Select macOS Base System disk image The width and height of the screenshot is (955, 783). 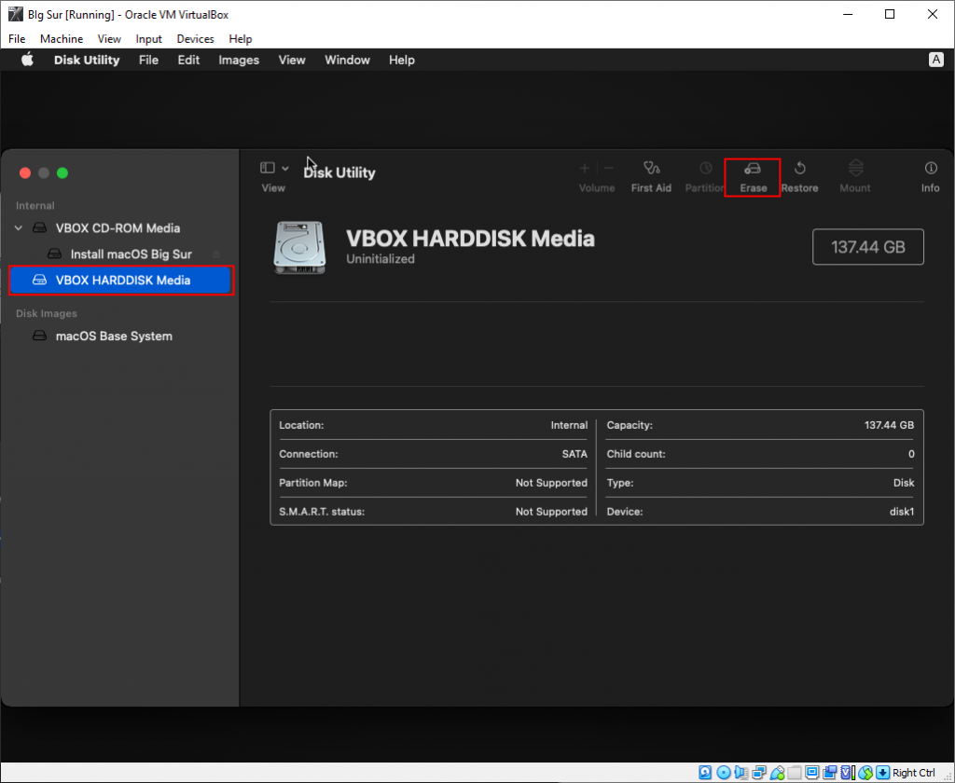(x=113, y=337)
